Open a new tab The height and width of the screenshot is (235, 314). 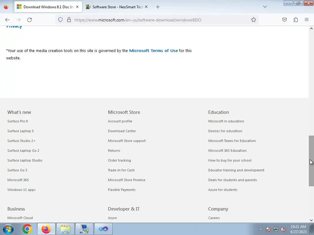tap(158, 7)
